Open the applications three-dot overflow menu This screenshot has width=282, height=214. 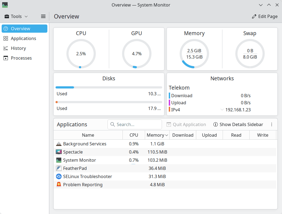point(271,124)
